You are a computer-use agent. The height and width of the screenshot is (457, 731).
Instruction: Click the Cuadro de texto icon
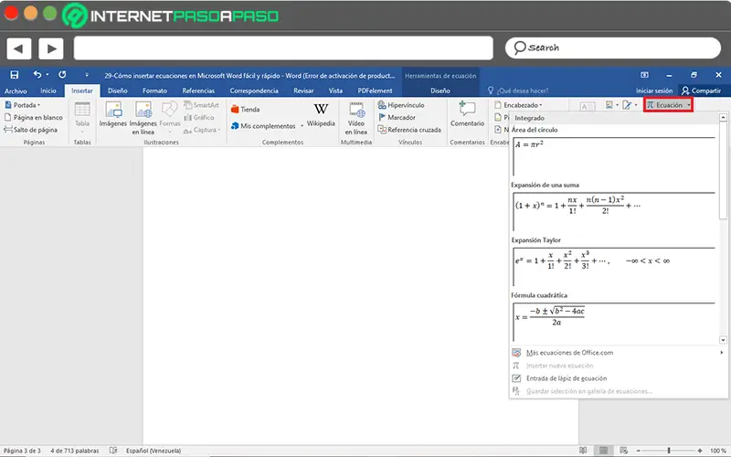(x=587, y=106)
